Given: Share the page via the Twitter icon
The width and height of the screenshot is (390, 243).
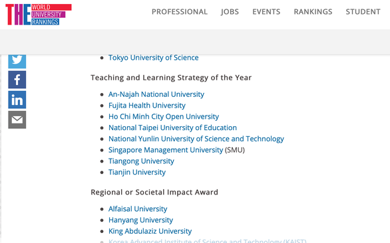Looking at the screenshot, I should 17,61.
